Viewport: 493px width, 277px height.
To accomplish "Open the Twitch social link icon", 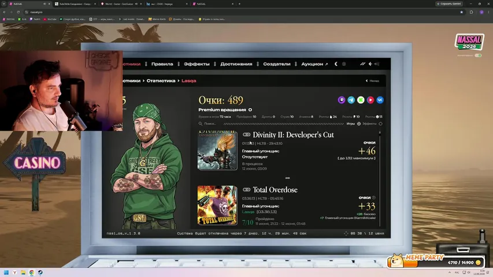I will point(342,100).
